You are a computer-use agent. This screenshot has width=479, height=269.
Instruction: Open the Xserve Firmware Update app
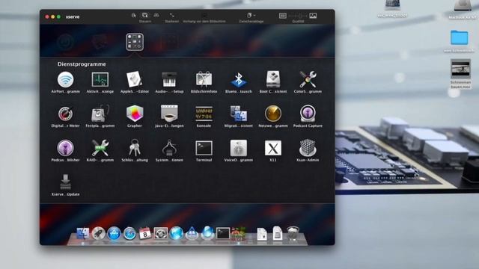click(x=65, y=182)
